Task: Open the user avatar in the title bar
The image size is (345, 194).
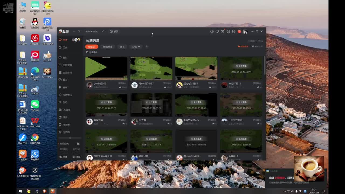Action: [x=245, y=32]
